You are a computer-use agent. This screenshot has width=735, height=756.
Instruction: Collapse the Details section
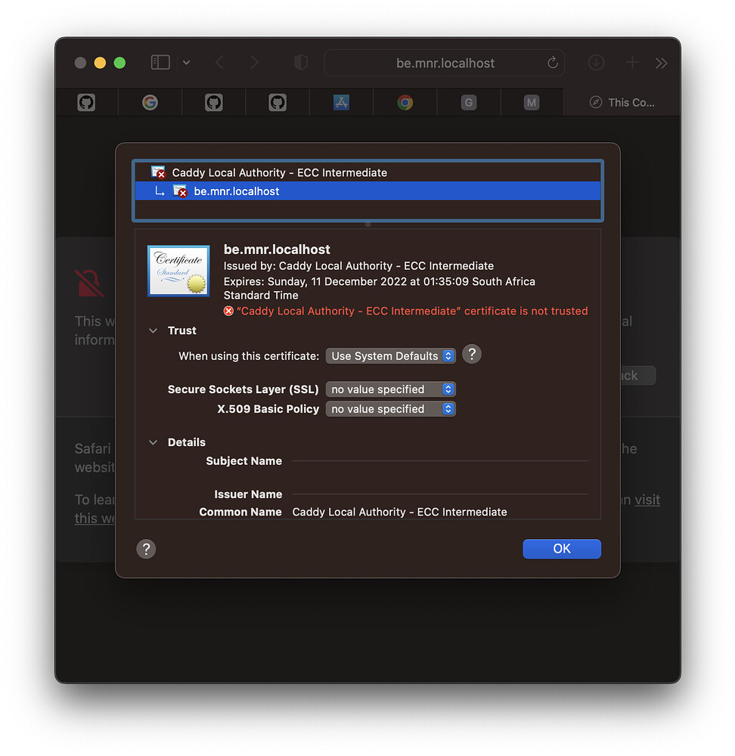click(153, 442)
